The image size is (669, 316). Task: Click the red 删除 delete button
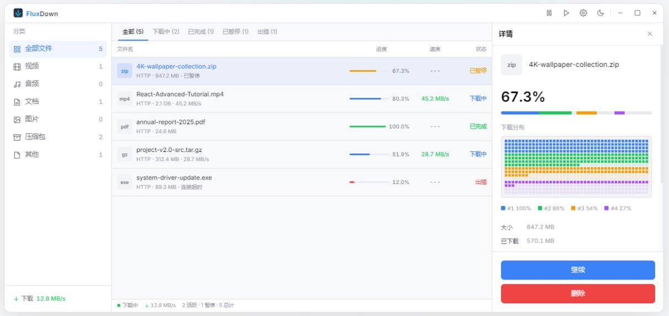[x=578, y=293]
